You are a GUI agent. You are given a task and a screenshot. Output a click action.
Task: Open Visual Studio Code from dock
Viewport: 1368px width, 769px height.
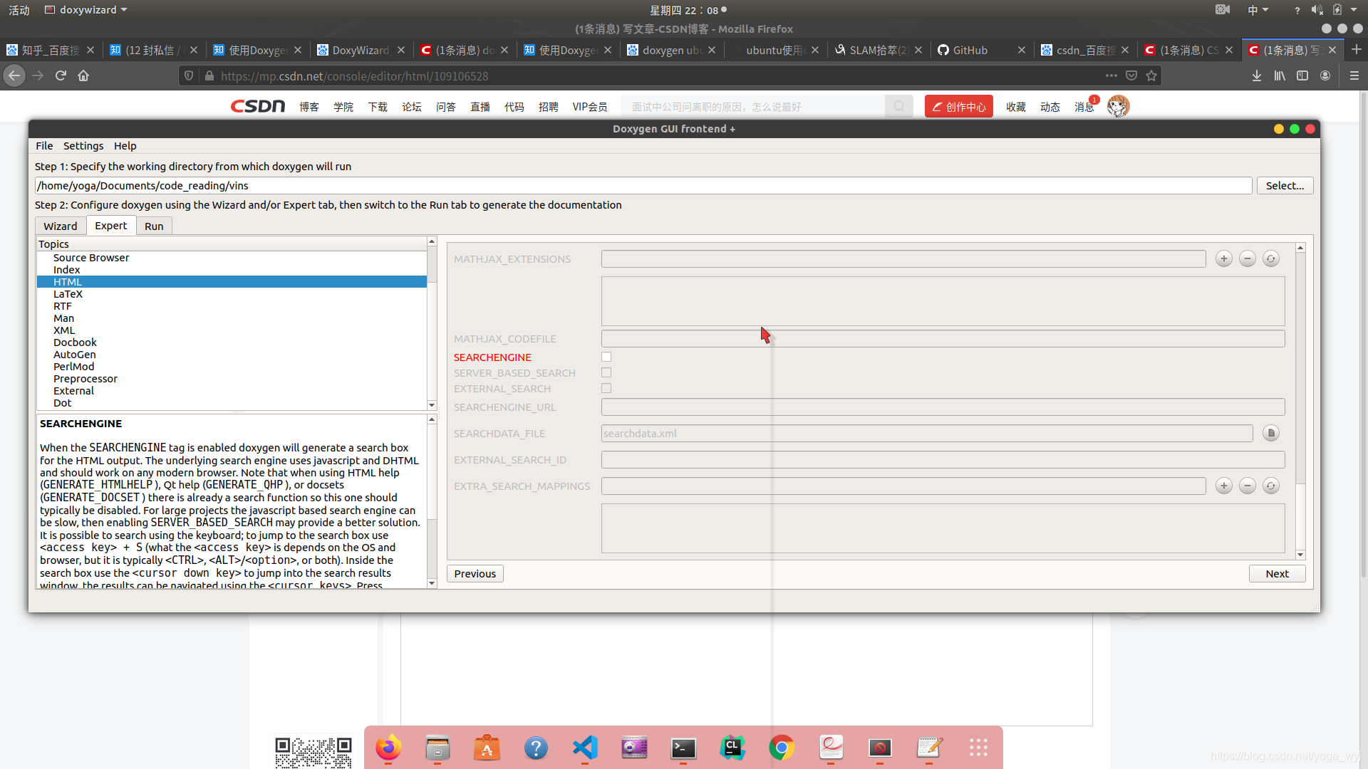(x=585, y=748)
